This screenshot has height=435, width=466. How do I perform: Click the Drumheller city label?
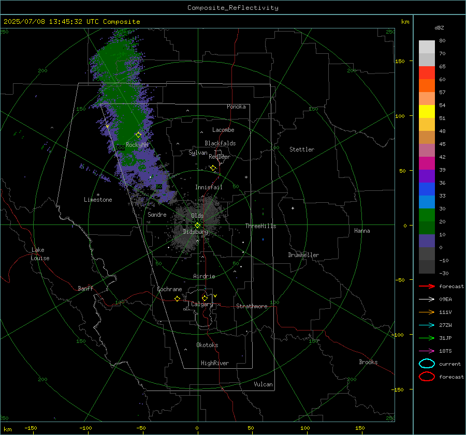point(303,255)
